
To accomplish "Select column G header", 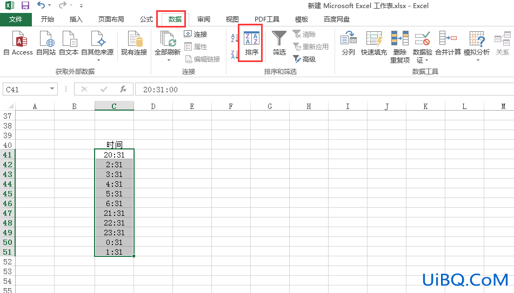I will pyautogui.click(x=270, y=106).
